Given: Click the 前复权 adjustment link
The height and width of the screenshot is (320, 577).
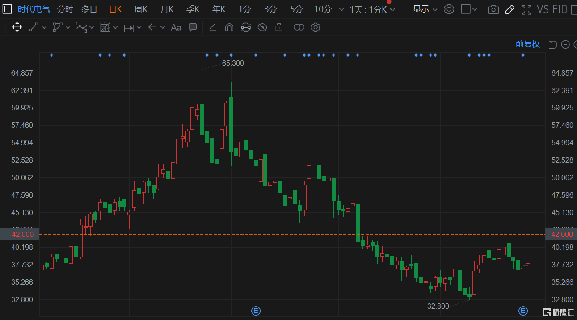Looking at the screenshot, I should [527, 44].
